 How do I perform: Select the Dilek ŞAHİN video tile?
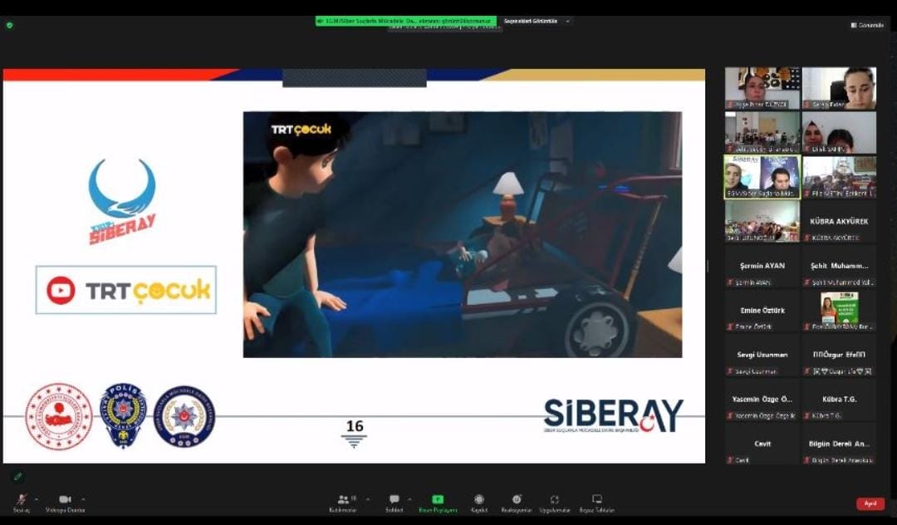tap(839, 133)
